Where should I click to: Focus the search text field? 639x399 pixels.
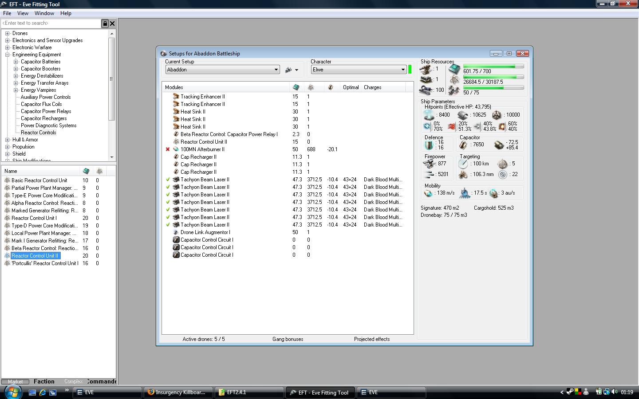[51, 23]
